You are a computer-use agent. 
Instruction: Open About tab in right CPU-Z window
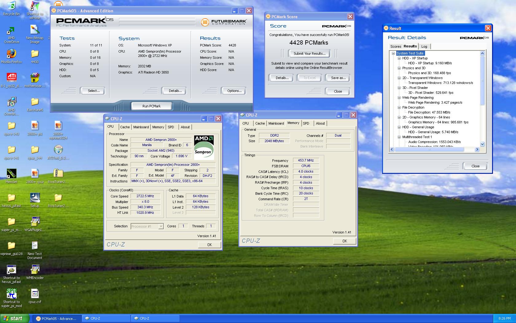pos(320,123)
